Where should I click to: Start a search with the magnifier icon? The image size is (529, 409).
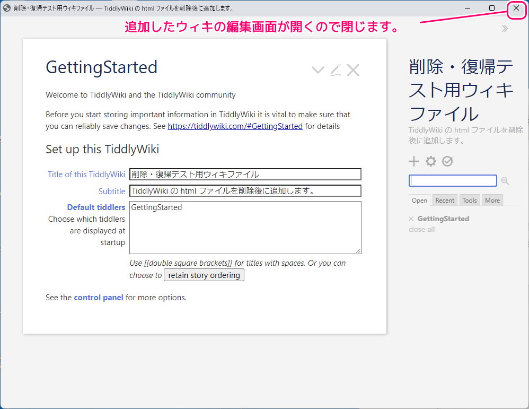[x=505, y=181]
